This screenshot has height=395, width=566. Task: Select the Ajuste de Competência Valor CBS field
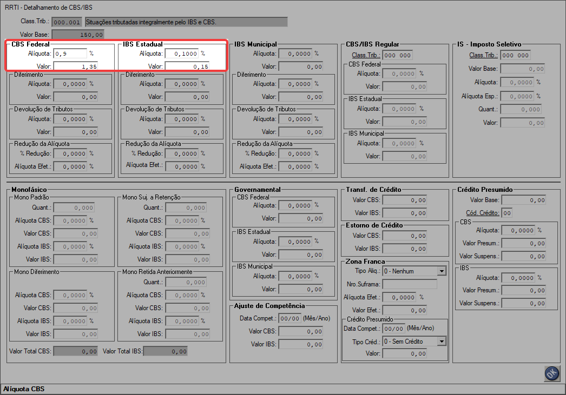(301, 331)
